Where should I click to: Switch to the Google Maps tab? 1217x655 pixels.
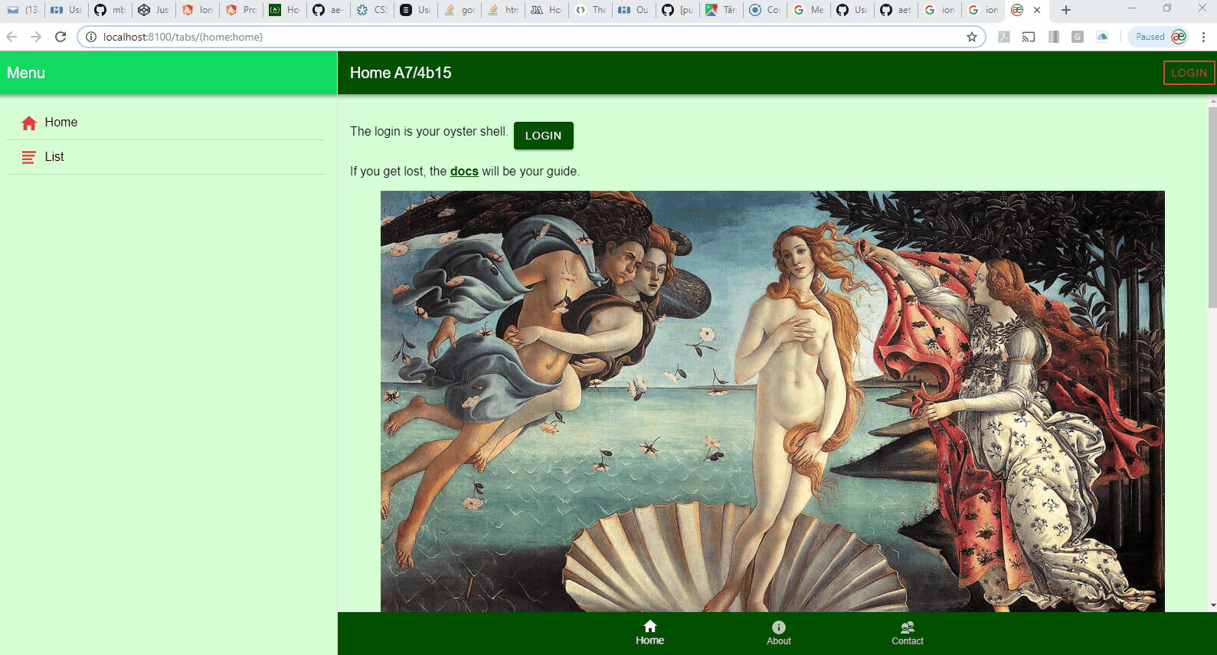click(721, 10)
